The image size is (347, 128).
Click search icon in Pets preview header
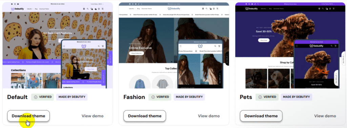tap(323, 8)
